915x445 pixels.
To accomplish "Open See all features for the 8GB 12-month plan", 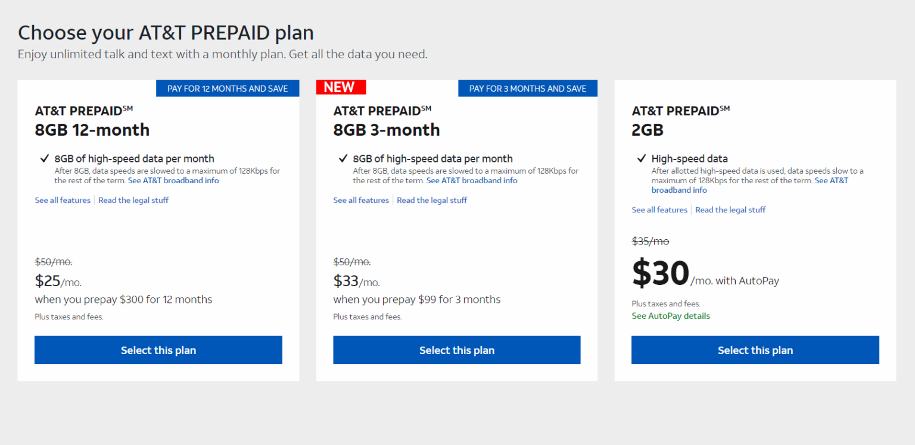I will (62, 200).
